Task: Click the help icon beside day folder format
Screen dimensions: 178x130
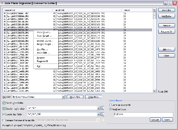Action: point(103,114)
